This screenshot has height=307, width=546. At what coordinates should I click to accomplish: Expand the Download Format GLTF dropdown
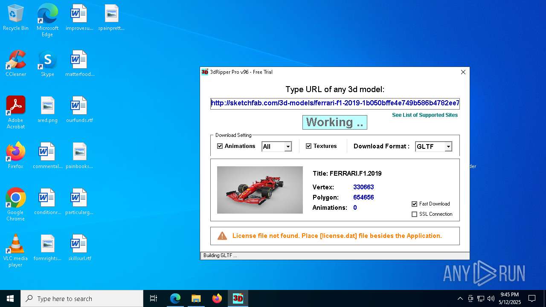click(448, 147)
